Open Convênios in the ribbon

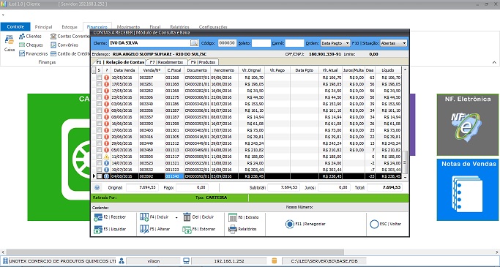64,45
